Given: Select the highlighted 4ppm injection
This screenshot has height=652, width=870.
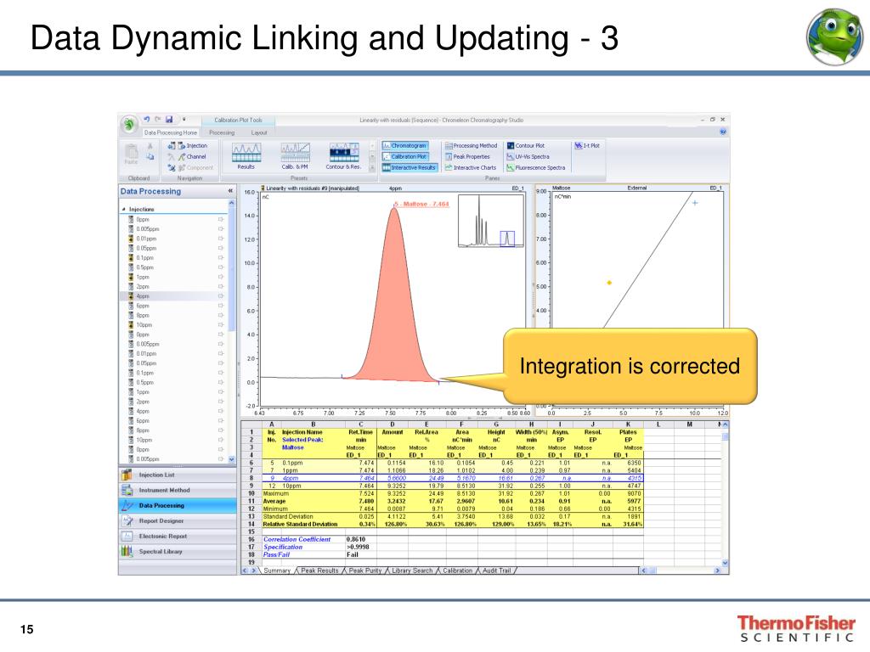Looking at the screenshot, I should coord(174,296).
